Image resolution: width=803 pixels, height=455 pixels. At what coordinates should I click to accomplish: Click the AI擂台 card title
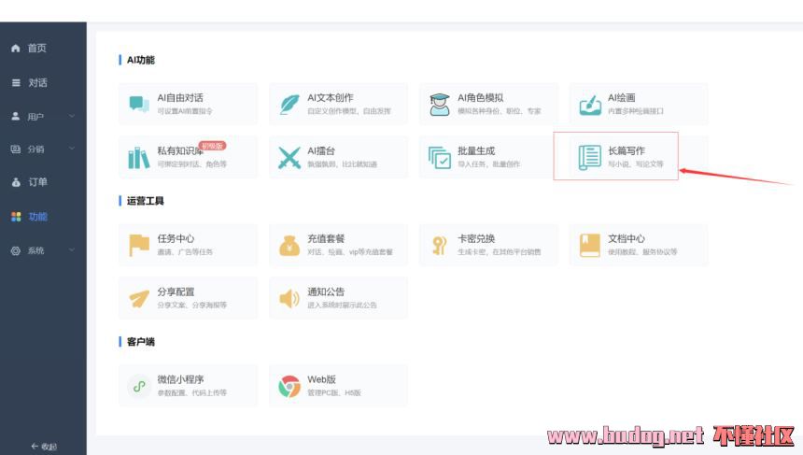(321, 150)
